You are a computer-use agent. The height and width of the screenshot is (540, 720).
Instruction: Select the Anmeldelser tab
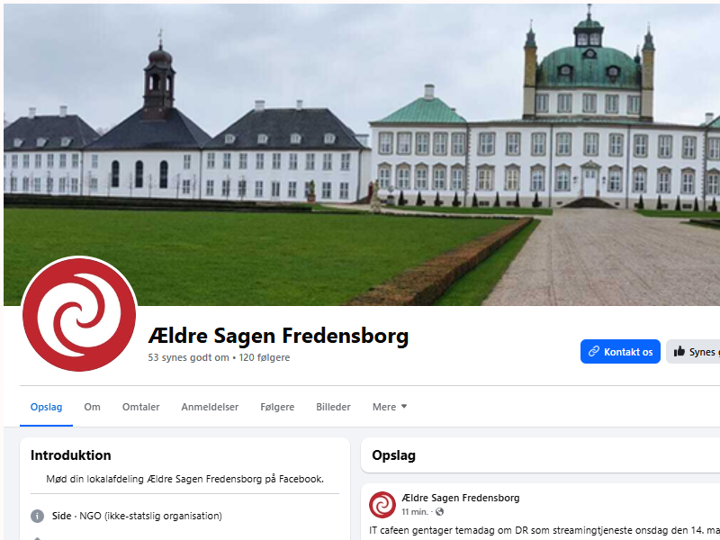coord(210,407)
